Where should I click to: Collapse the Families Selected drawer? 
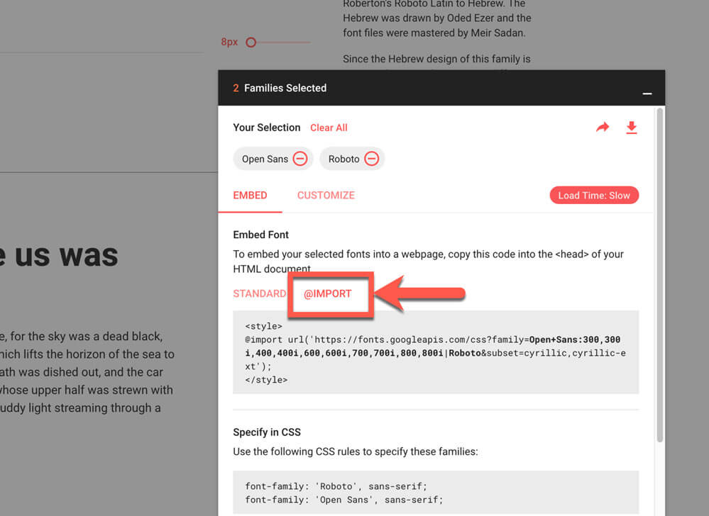click(647, 93)
